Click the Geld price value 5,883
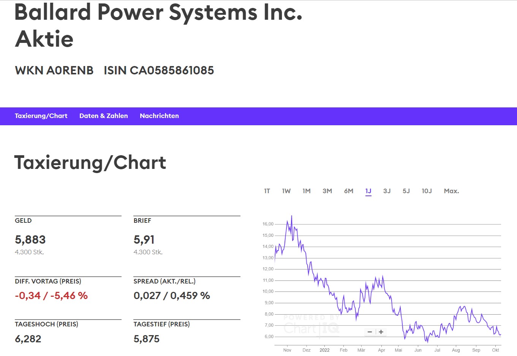Screen dimensions: 517x356 [x=30, y=240]
